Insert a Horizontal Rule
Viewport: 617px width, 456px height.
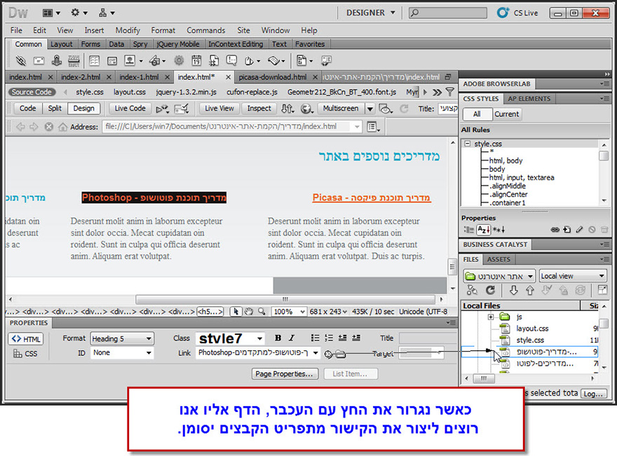pyautogui.click(x=74, y=60)
